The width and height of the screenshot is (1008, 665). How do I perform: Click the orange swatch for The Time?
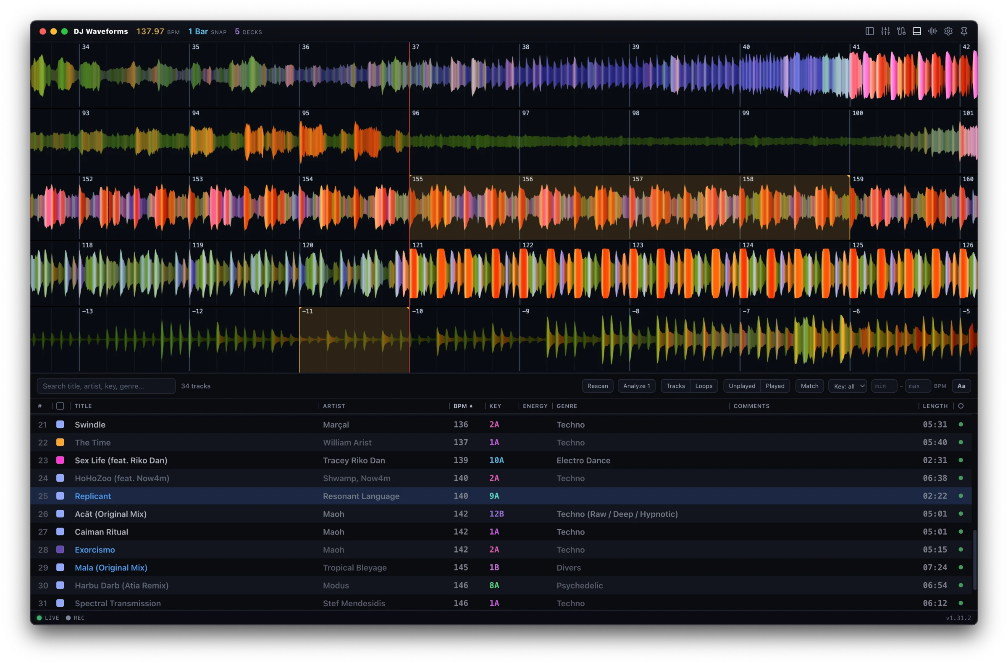60,442
